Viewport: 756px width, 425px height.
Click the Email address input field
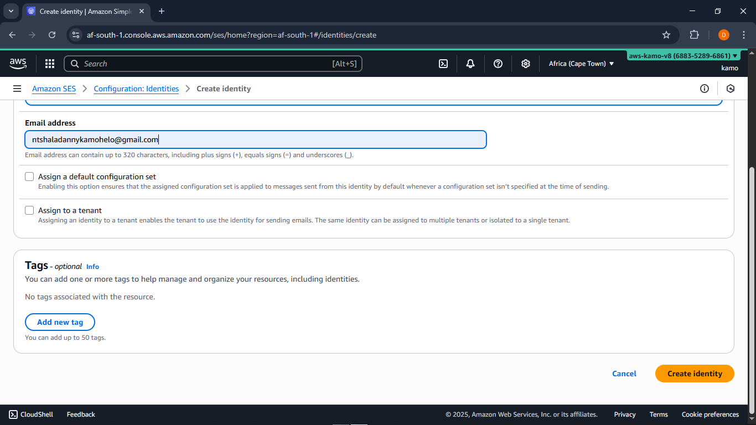[256, 139]
